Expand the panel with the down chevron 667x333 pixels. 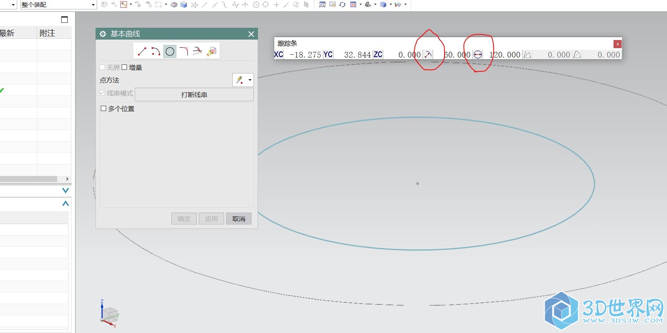[x=65, y=191]
